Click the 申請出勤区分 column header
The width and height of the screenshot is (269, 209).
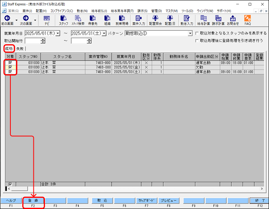(208, 57)
